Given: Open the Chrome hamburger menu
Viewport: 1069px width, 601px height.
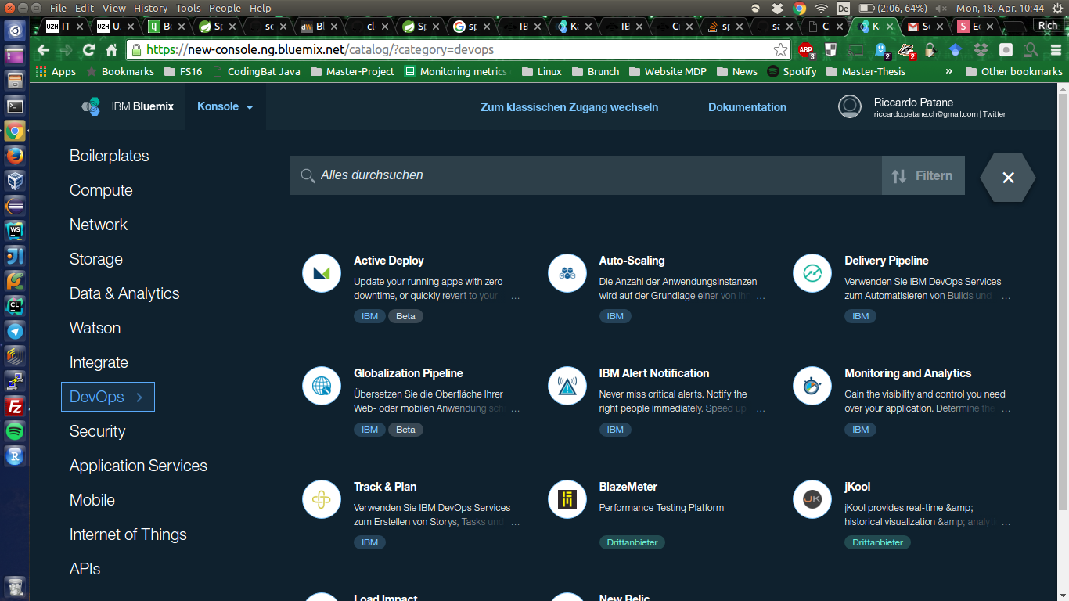Looking at the screenshot, I should pyautogui.click(x=1057, y=50).
